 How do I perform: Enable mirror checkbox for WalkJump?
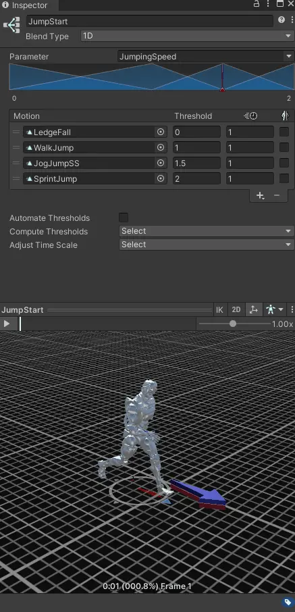284,147
